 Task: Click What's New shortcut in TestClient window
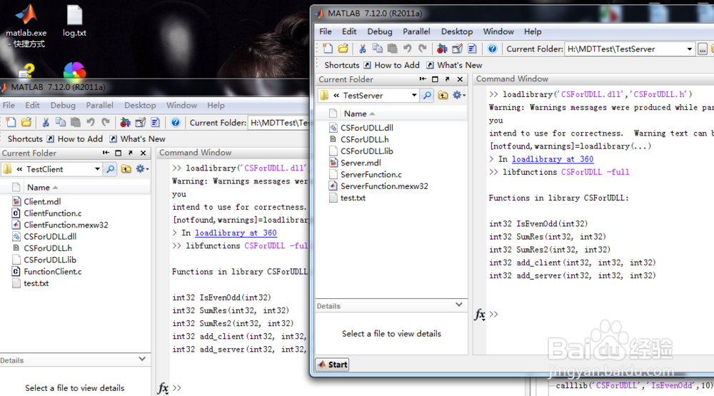coord(137,139)
